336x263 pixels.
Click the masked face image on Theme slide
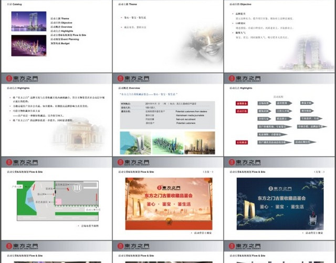click(203, 46)
